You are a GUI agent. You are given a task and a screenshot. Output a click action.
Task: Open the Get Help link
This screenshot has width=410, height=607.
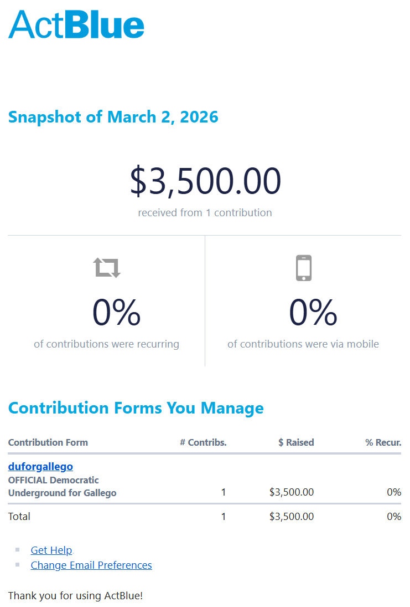pyautogui.click(x=51, y=550)
